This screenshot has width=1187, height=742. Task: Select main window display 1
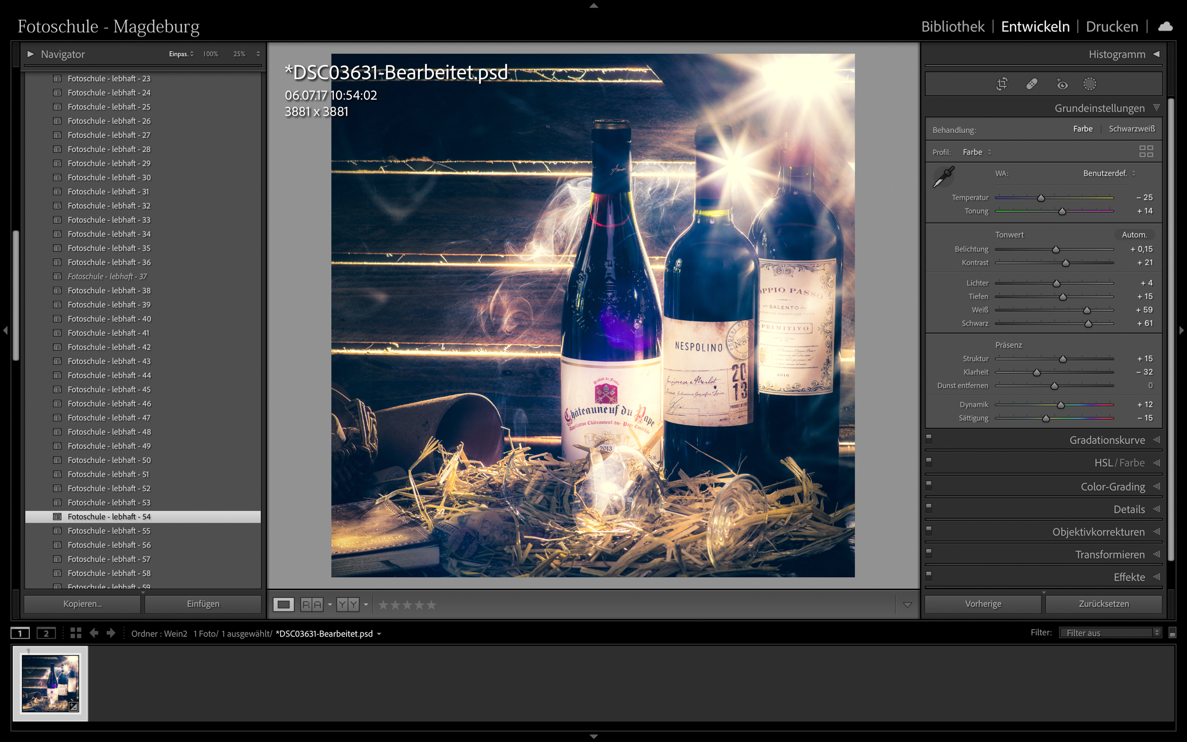tap(20, 633)
